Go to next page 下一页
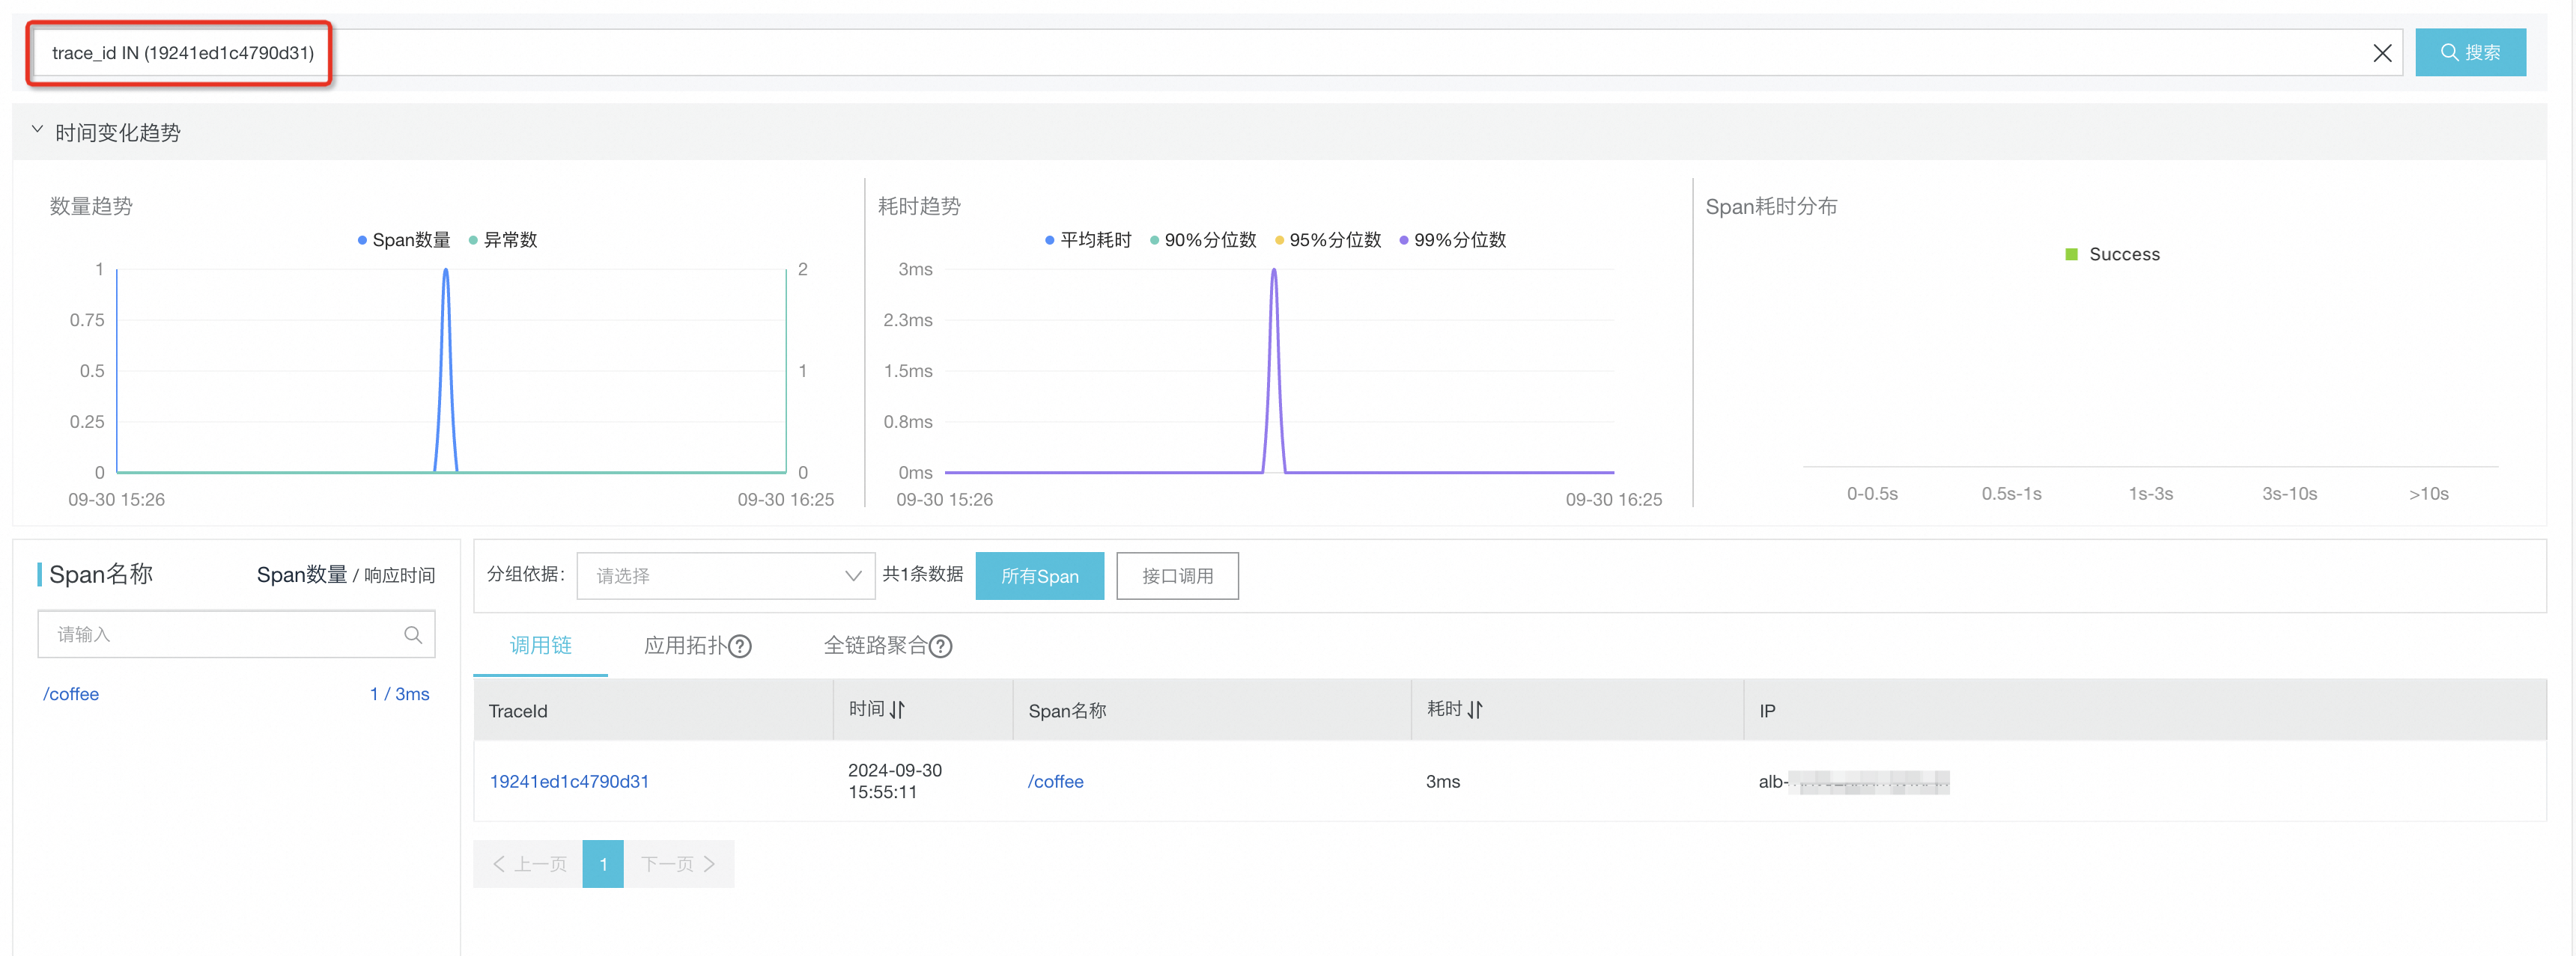Image resolution: width=2576 pixels, height=956 pixels. [679, 864]
